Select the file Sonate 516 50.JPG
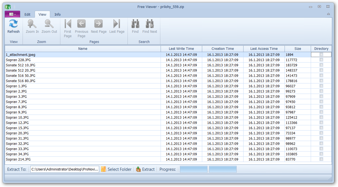Image resolution: width=338 pixels, height=187 pixels. pos(21,76)
